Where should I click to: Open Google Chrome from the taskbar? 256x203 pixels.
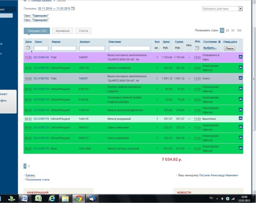click(x=78, y=198)
